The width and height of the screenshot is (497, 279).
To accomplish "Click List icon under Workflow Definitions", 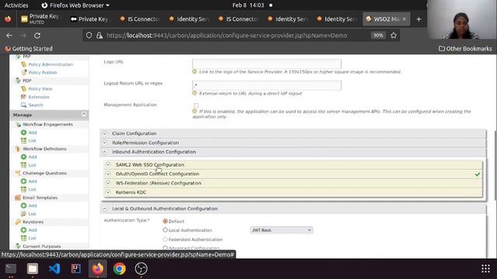I will [24, 165].
